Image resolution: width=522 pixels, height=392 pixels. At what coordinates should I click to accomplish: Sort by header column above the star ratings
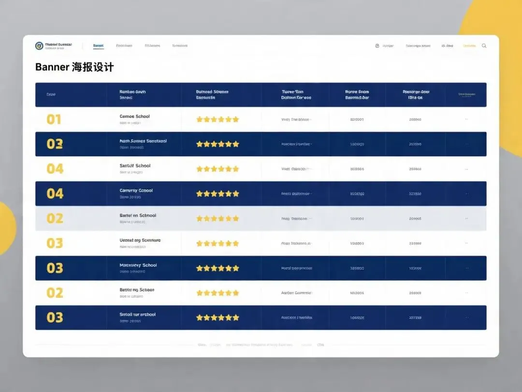(x=212, y=95)
